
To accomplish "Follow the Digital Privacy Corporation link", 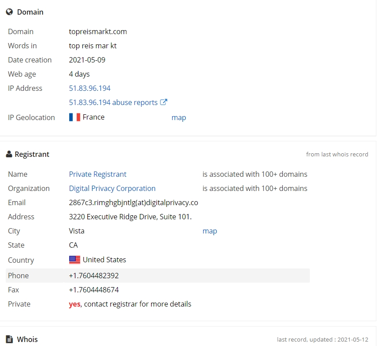I will (112, 188).
